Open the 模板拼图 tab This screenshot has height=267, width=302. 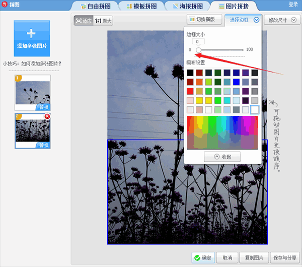[x=142, y=6]
